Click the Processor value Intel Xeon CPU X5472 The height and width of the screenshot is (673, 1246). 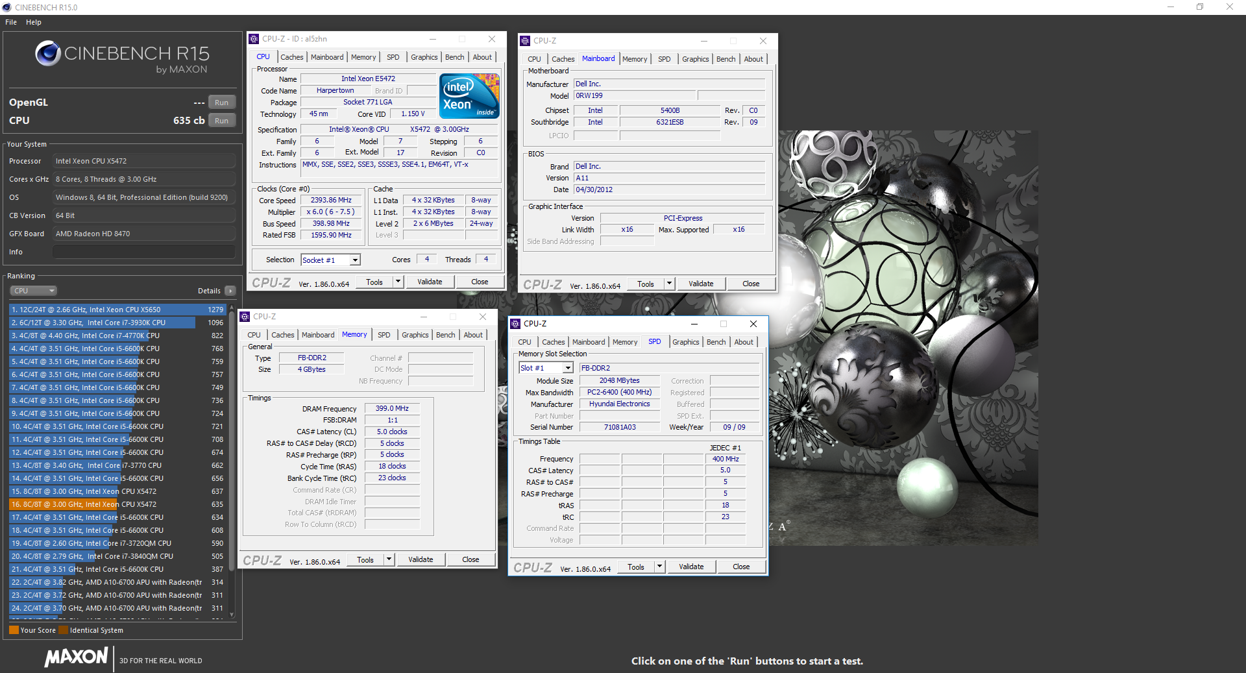144,161
